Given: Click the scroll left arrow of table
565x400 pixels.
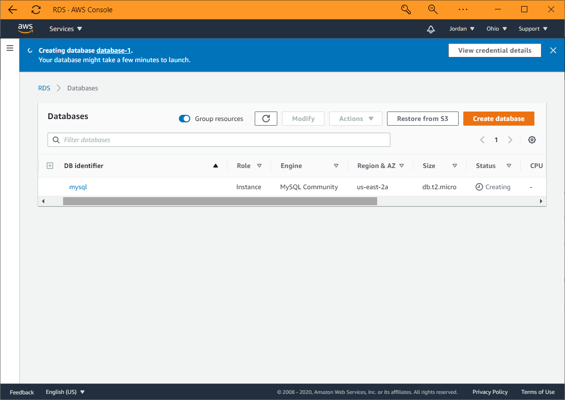Looking at the screenshot, I should (43, 201).
